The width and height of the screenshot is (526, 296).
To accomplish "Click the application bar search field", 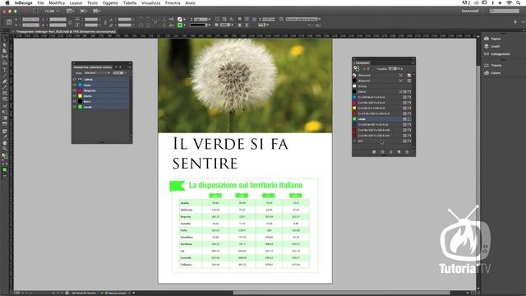I will coord(505,11).
